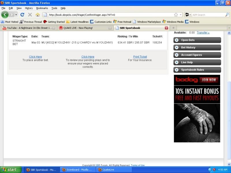Open the Free Hotmail bookmark
This screenshot has width=231, height=173.
point(122,22)
